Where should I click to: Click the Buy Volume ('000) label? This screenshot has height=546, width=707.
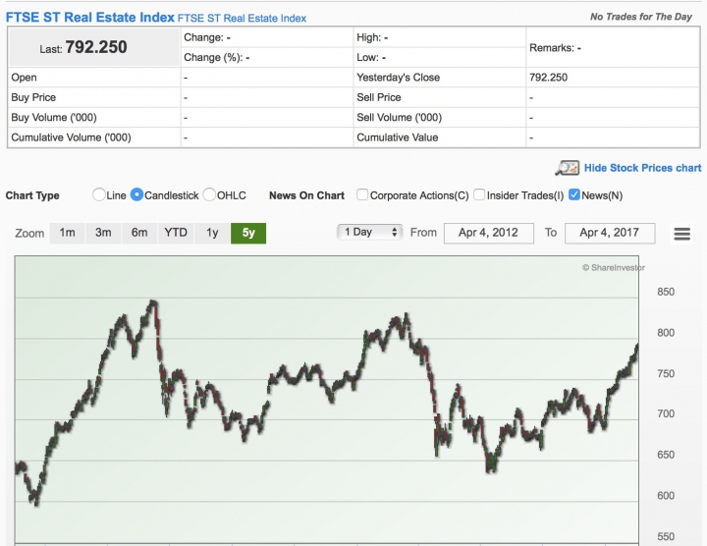coord(54,118)
